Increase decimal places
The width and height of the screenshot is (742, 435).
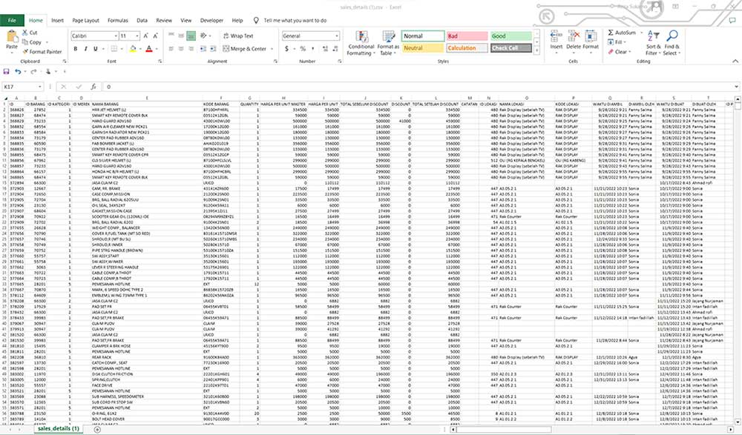pyautogui.click(x=325, y=49)
